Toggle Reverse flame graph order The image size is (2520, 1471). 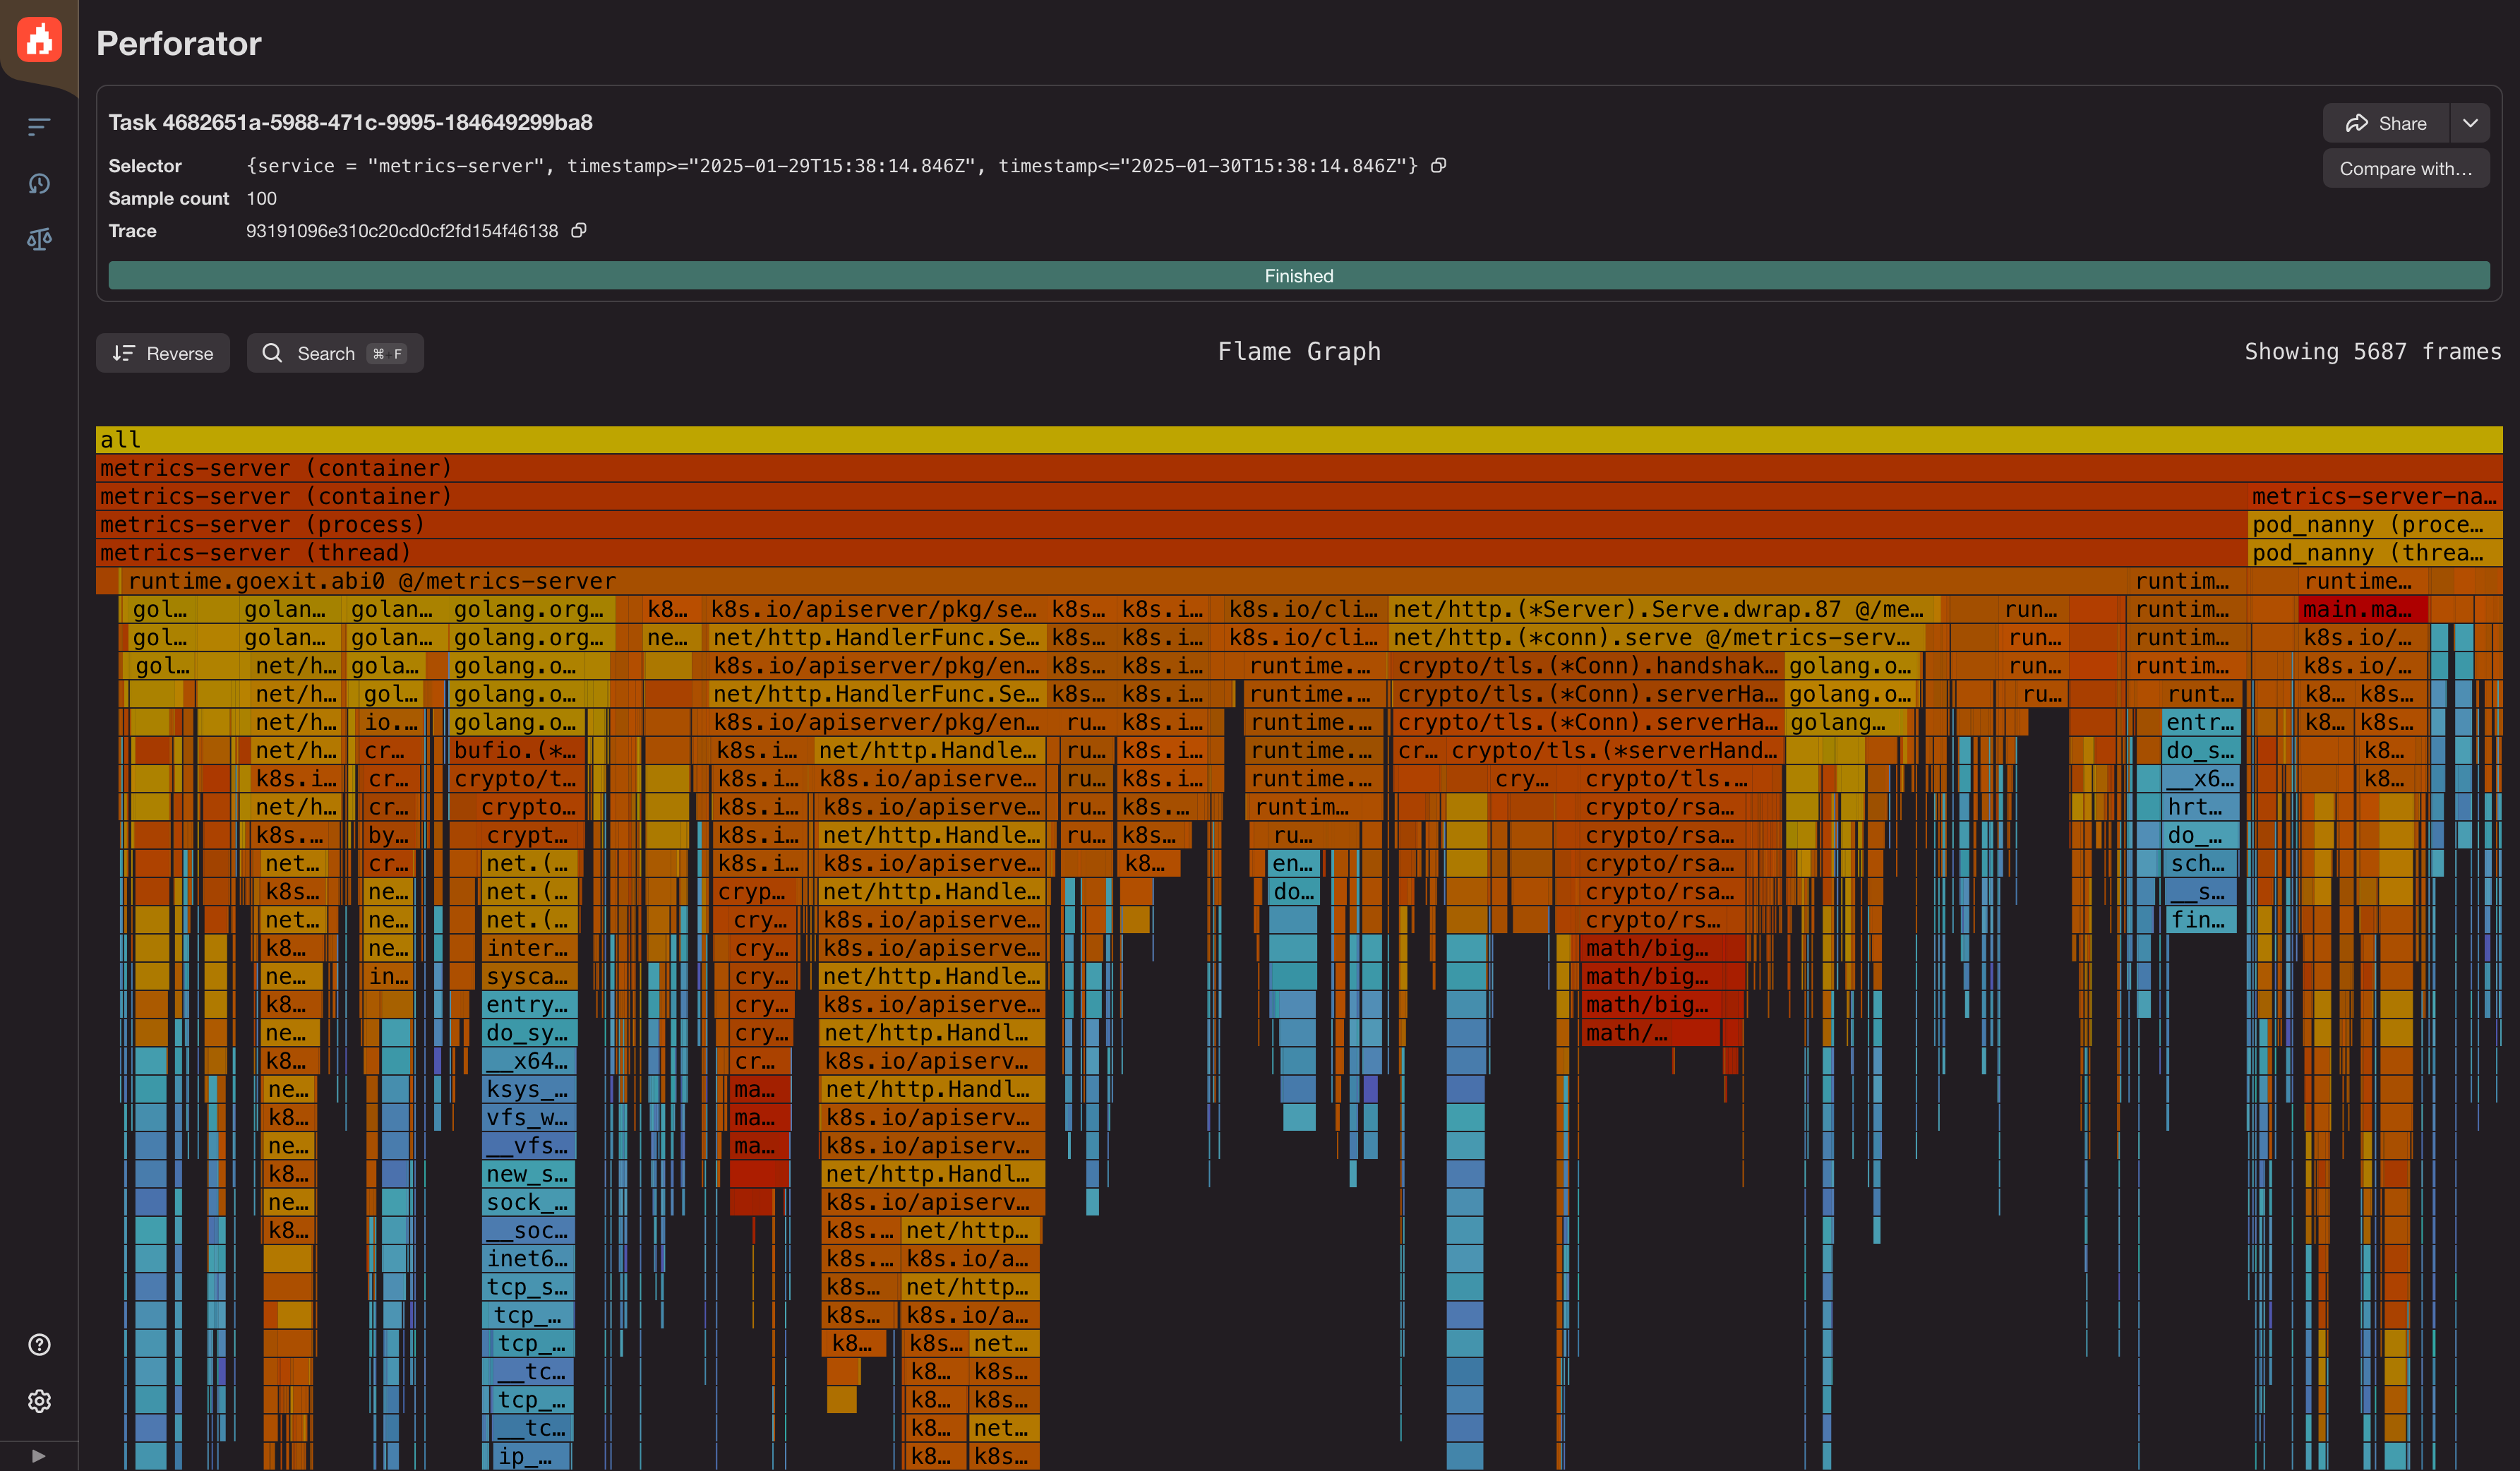(x=163, y=353)
